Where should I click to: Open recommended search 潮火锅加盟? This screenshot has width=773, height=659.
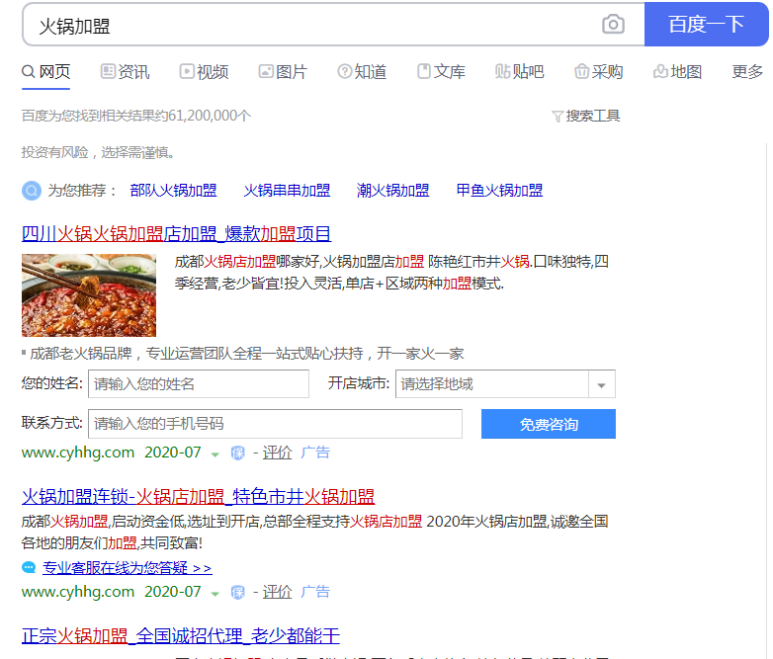tap(392, 191)
